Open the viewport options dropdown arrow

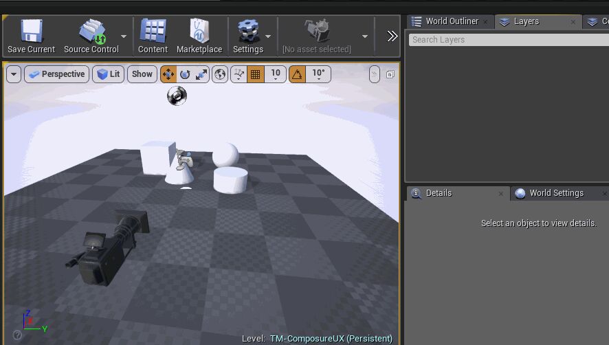(14, 74)
